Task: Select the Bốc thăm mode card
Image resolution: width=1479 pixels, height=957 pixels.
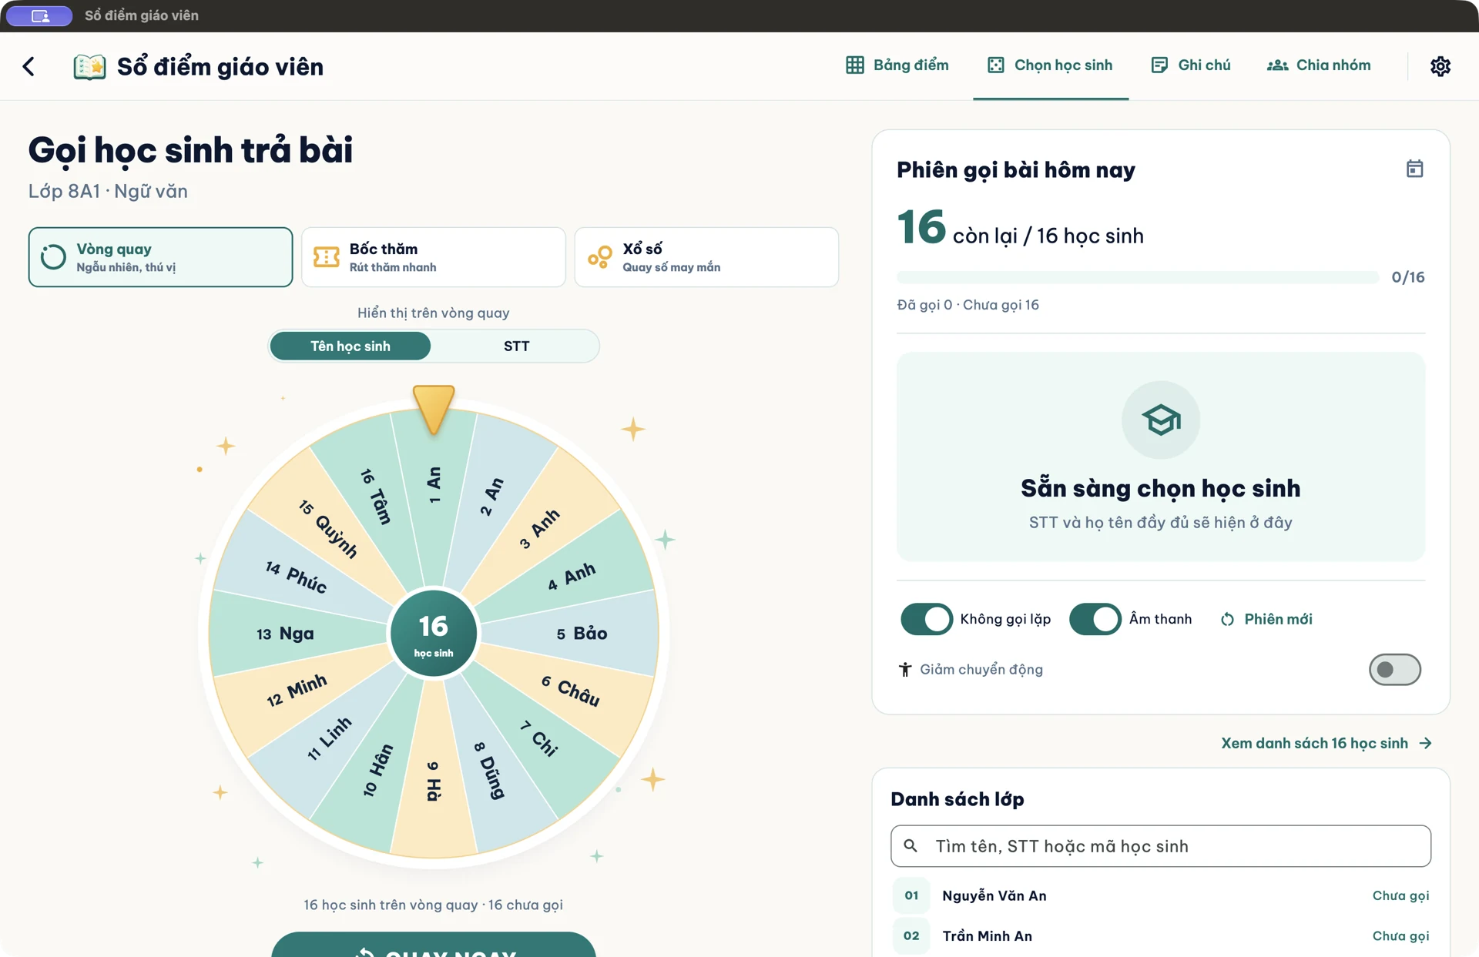Action: click(x=434, y=257)
